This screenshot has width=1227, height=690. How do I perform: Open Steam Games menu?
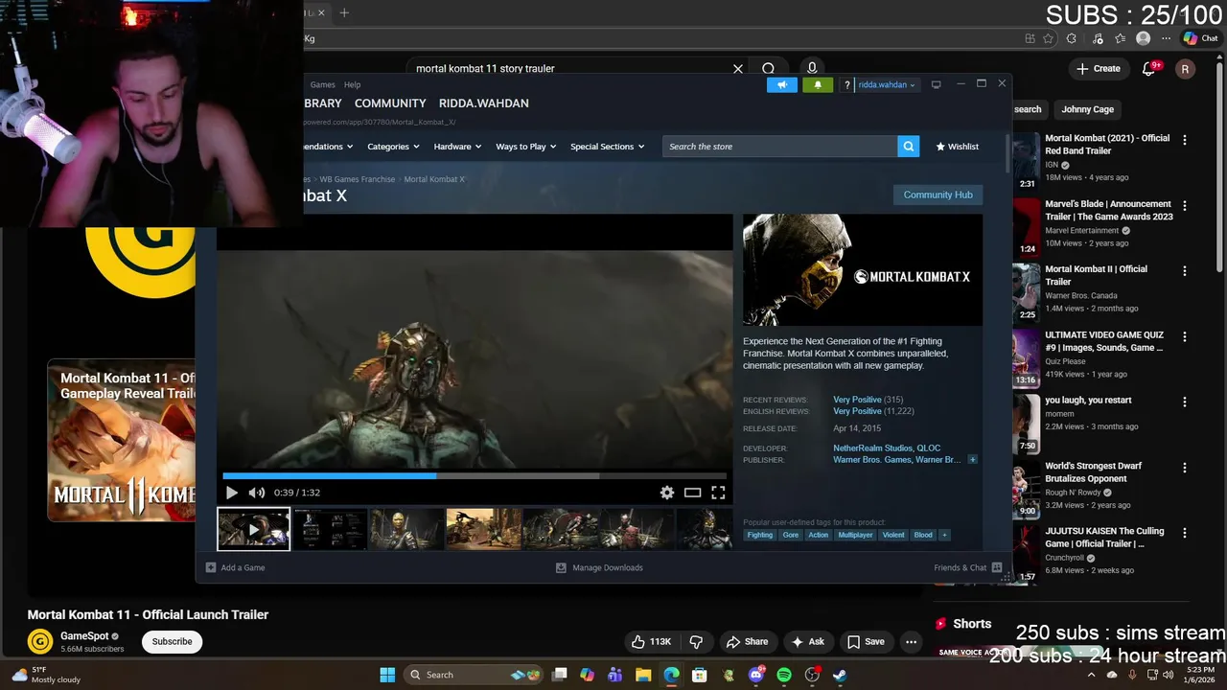point(323,84)
